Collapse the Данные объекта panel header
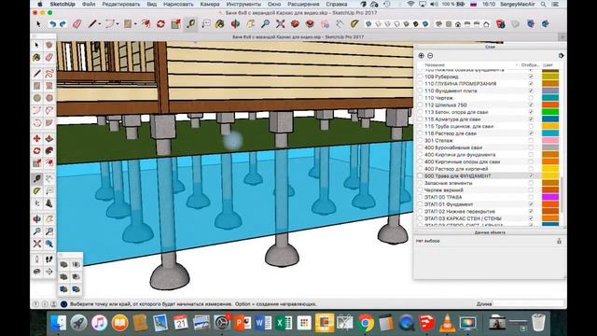597x336 pixels. [x=490, y=232]
